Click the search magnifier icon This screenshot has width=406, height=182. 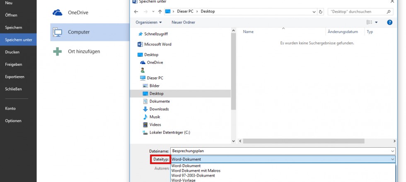click(389, 12)
